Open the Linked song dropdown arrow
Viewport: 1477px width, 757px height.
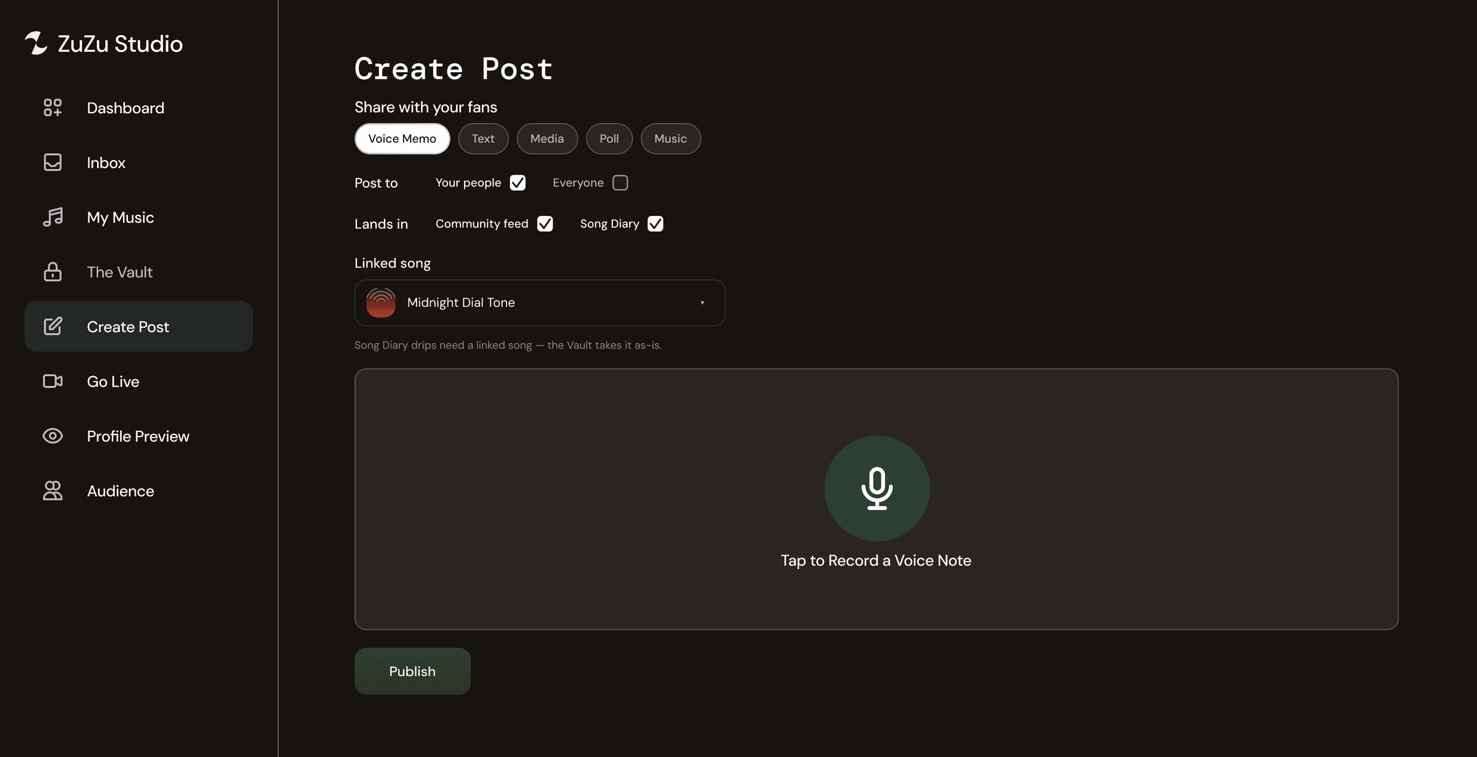702,303
